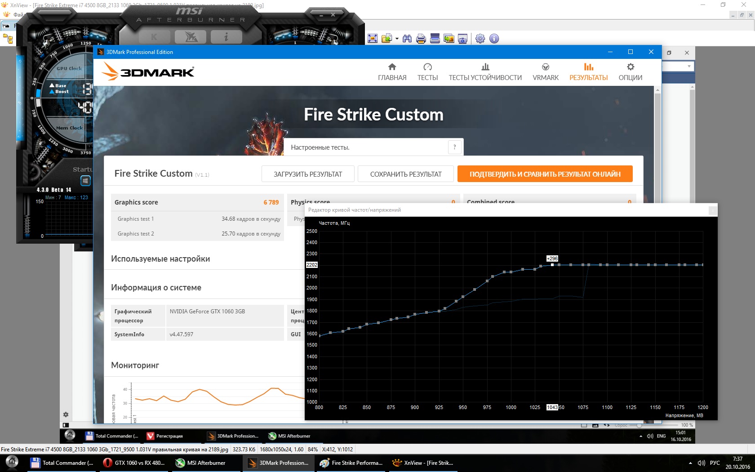This screenshot has width=755, height=472.
Task: Open Opera GTX 1060 vs RX 480 taskbar item
Action: [x=134, y=463]
